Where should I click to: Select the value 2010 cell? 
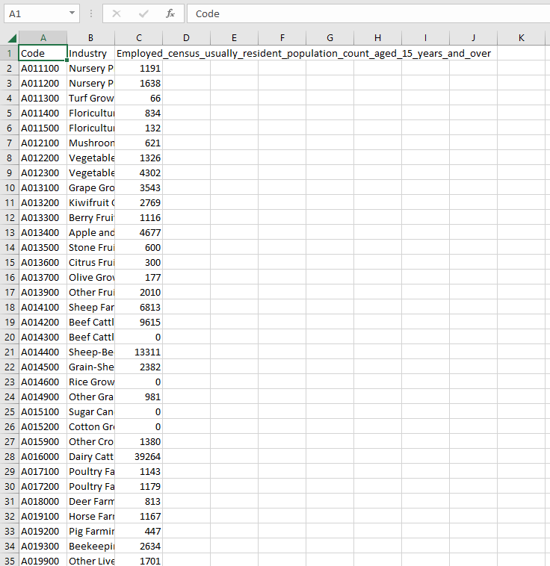(x=139, y=293)
